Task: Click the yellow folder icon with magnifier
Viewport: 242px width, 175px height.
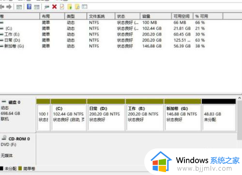Action: (77, 7)
